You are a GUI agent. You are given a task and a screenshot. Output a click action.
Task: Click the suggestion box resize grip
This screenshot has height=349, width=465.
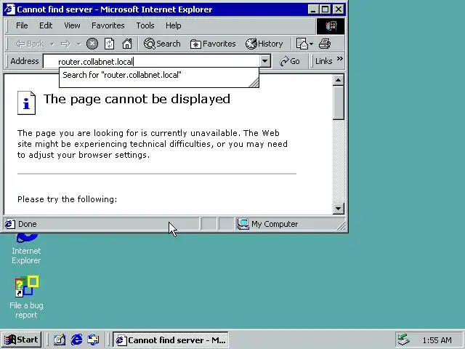click(254, 83)
